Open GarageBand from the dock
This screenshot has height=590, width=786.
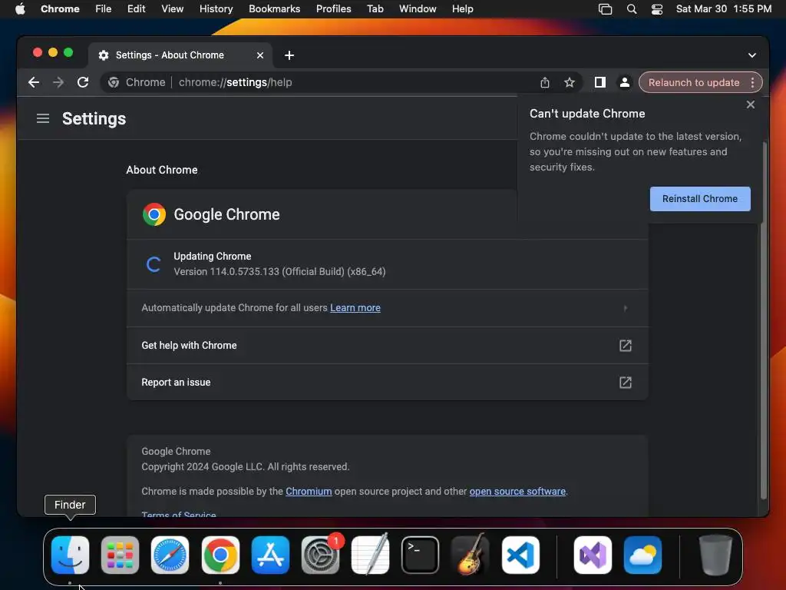coord(471,555)
